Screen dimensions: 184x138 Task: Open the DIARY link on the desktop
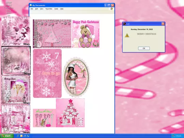point(9,5)
